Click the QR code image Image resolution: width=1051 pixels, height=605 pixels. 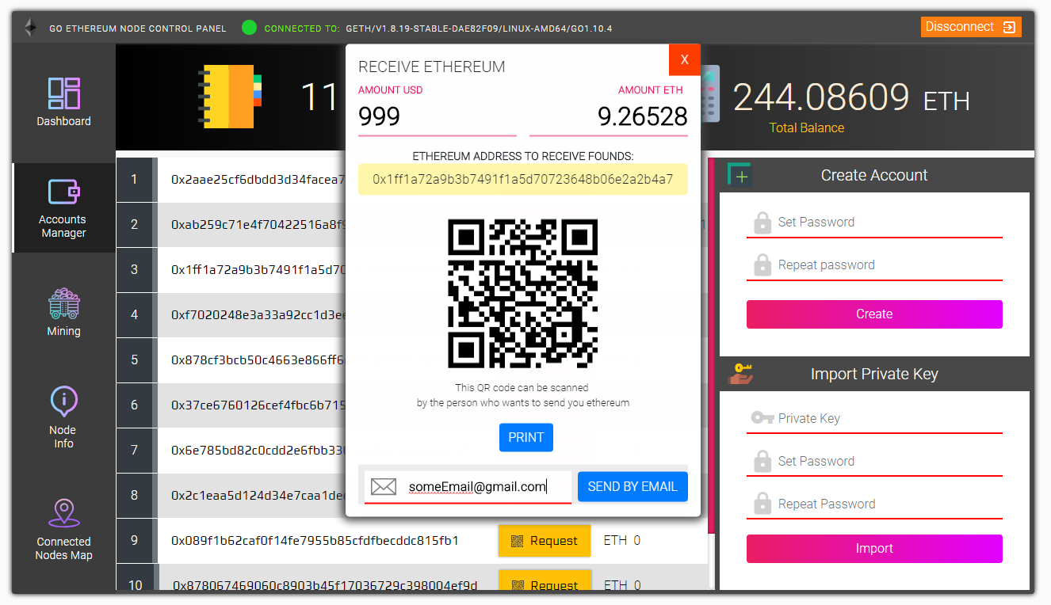(x=523, y=293)
